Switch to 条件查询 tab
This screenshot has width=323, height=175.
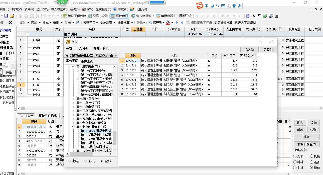pos(87,61)
